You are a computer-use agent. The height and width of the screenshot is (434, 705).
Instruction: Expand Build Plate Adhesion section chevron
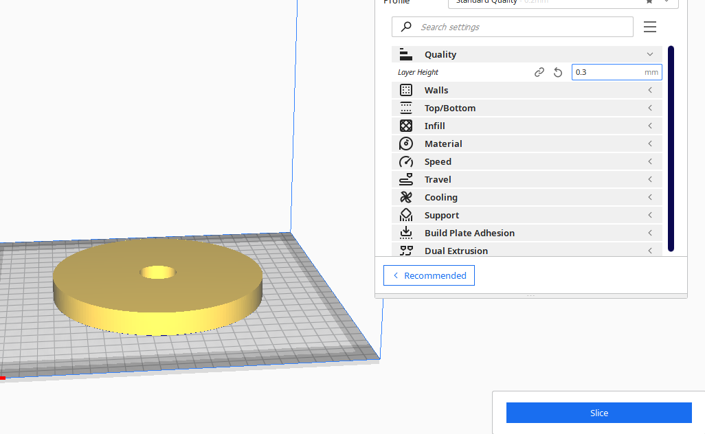point(650,233)
